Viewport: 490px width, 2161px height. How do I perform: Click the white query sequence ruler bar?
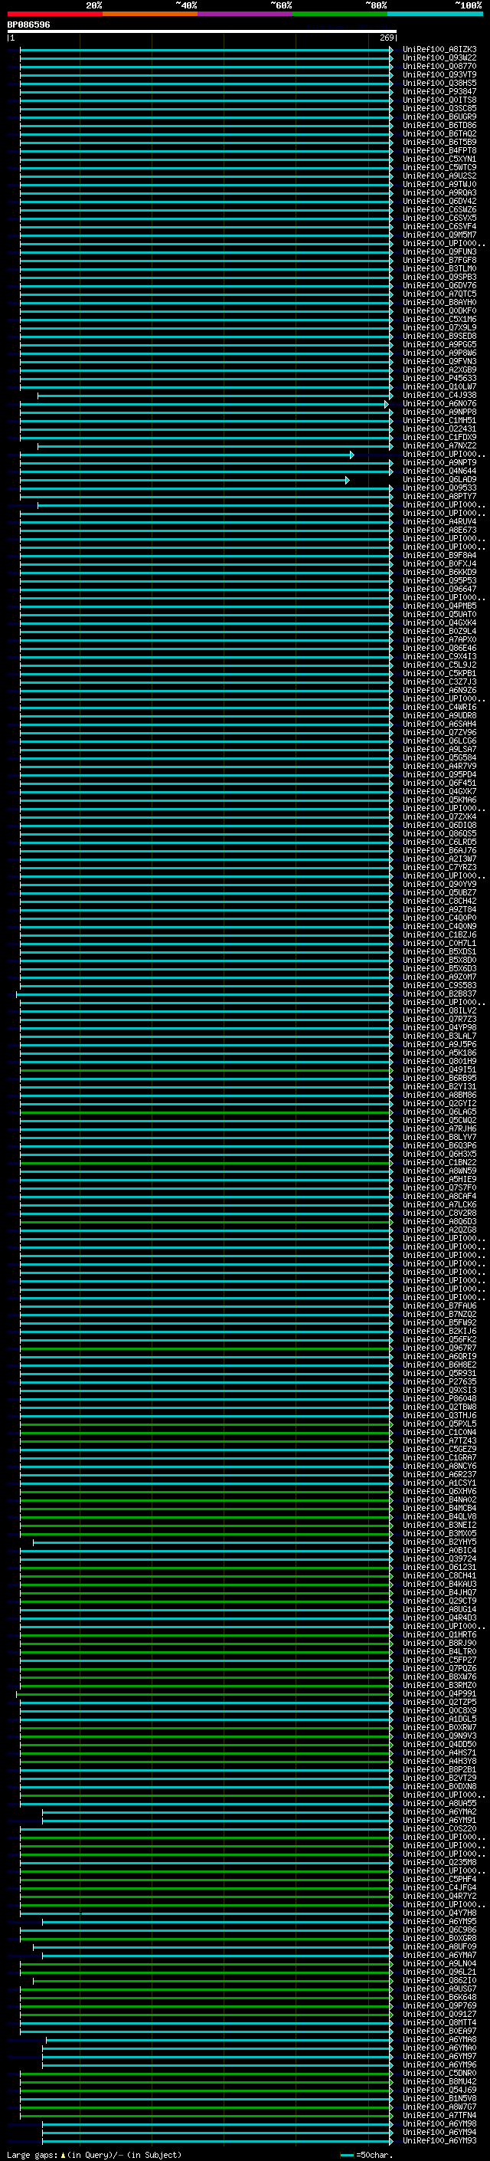tap(202, 32)
